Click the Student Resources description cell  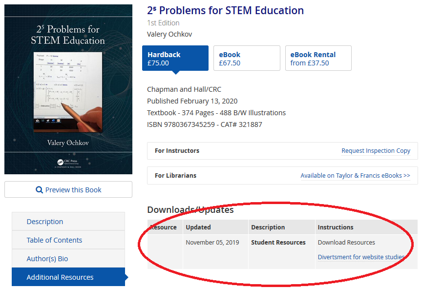(278, 243)
